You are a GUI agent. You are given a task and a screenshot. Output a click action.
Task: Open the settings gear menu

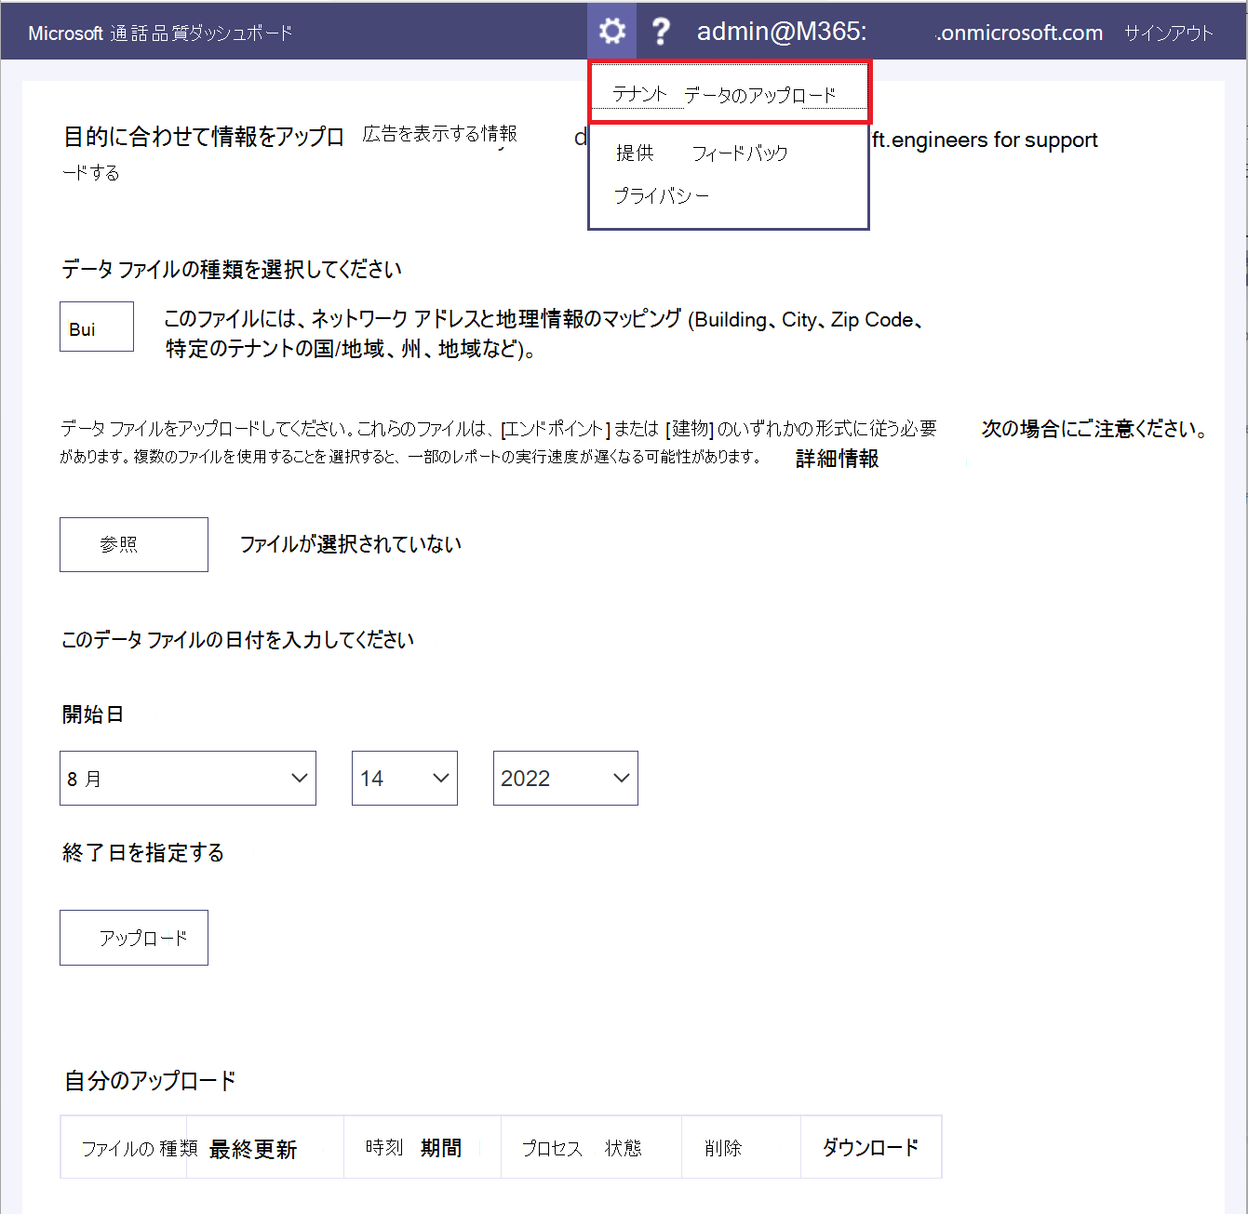611,32
